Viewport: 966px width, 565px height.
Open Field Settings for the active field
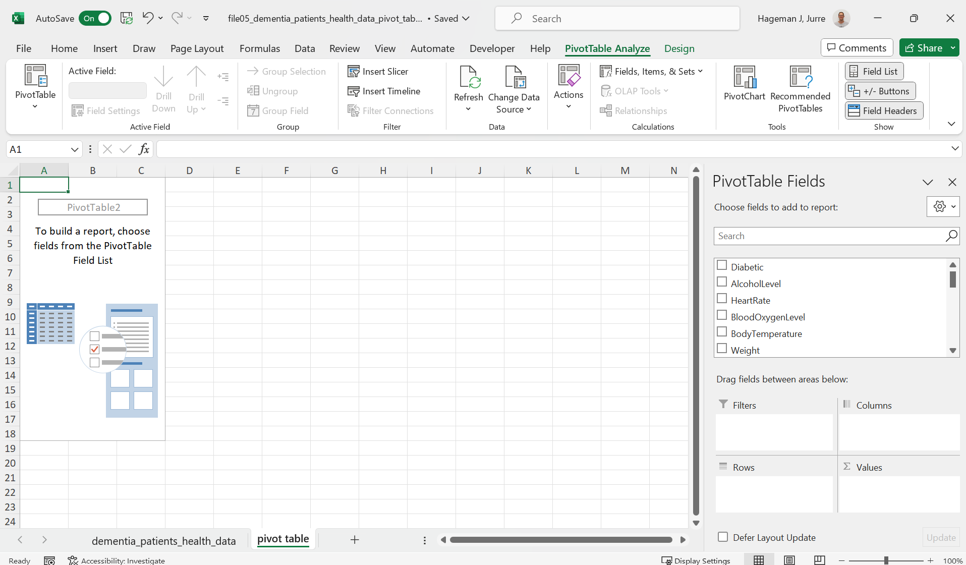tap(106, 110)
